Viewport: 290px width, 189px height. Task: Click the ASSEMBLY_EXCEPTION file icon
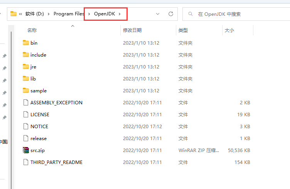tap(26, 102)
